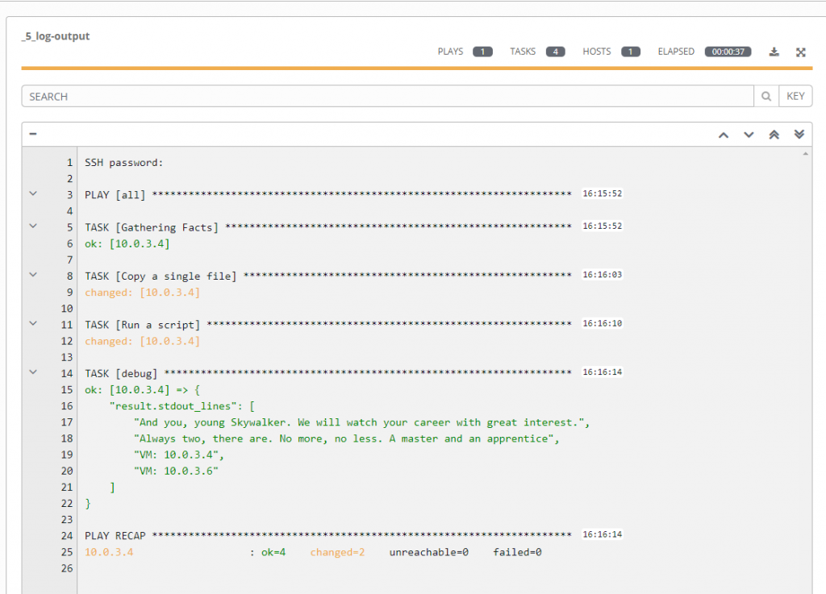The width and height of the screenshot is (826, 594).
Task: Click the TASKS count badge
Action: pos(555,52)
